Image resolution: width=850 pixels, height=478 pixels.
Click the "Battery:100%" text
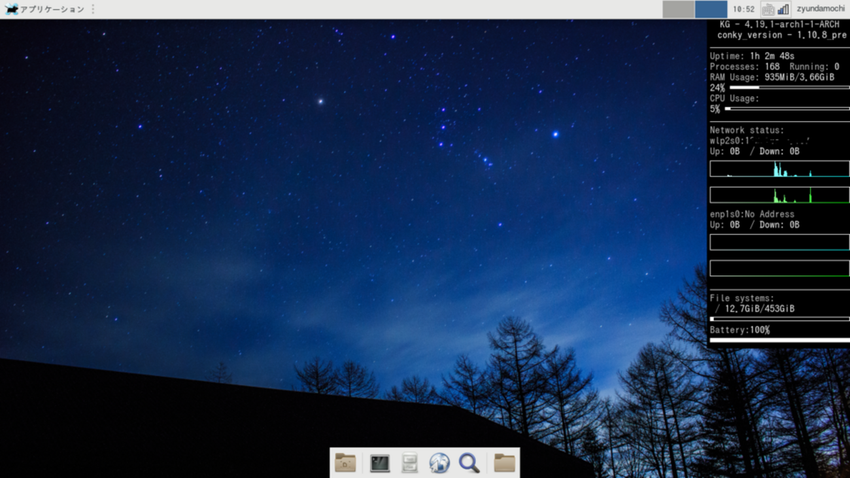(x=739, y=330)
